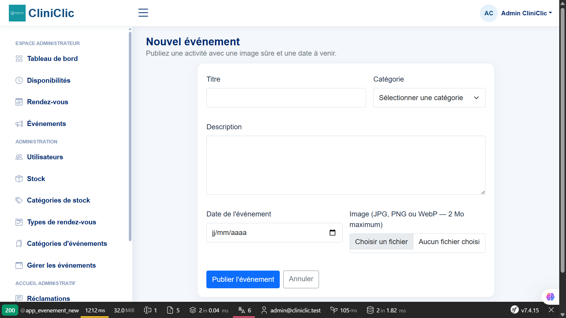The height and width of the screenshot is (318, 566).
Task: Click the Réclamations chat icon
Action: (x=19, y=298)
